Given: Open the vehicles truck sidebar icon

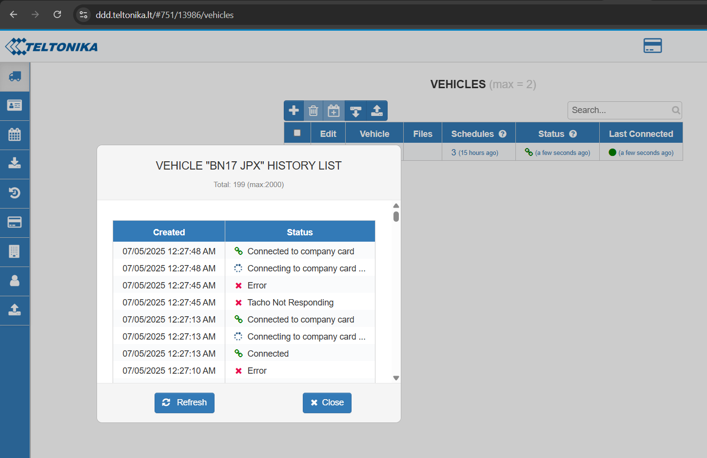Looking at the screenshot, I should pyautogui.click(x=15, y=76).
